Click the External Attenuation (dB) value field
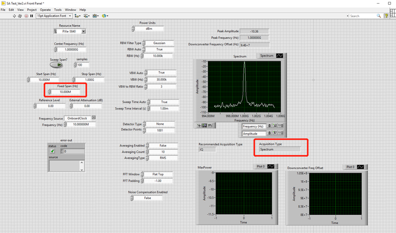Screen dimensions: 396x233 pyautogui.click(x=87, y=106)
